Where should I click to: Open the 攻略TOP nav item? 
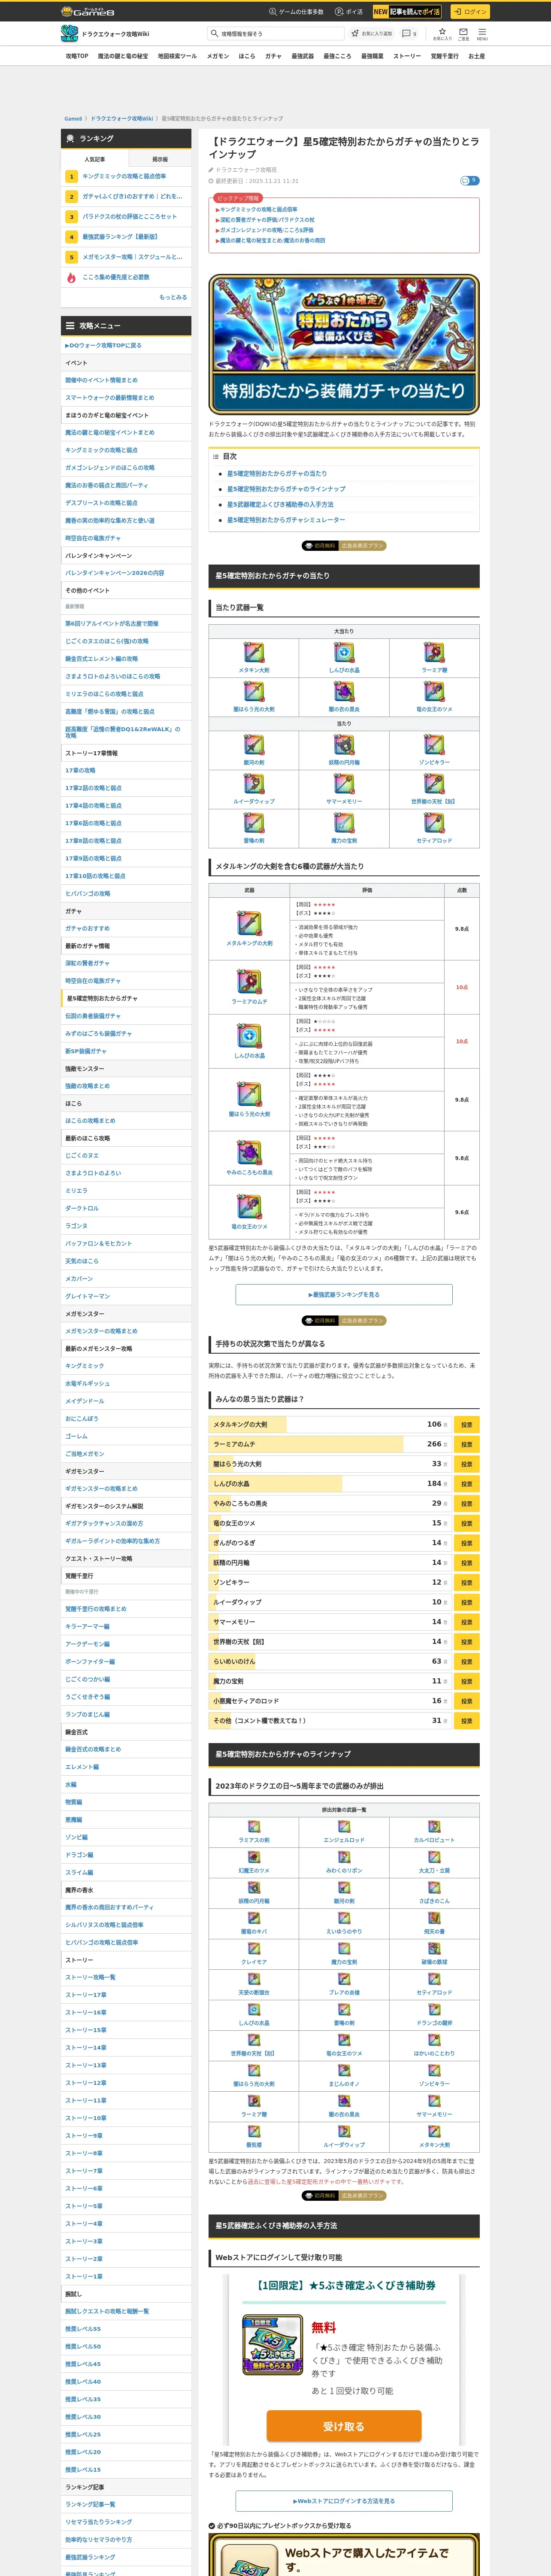[77, 56]
